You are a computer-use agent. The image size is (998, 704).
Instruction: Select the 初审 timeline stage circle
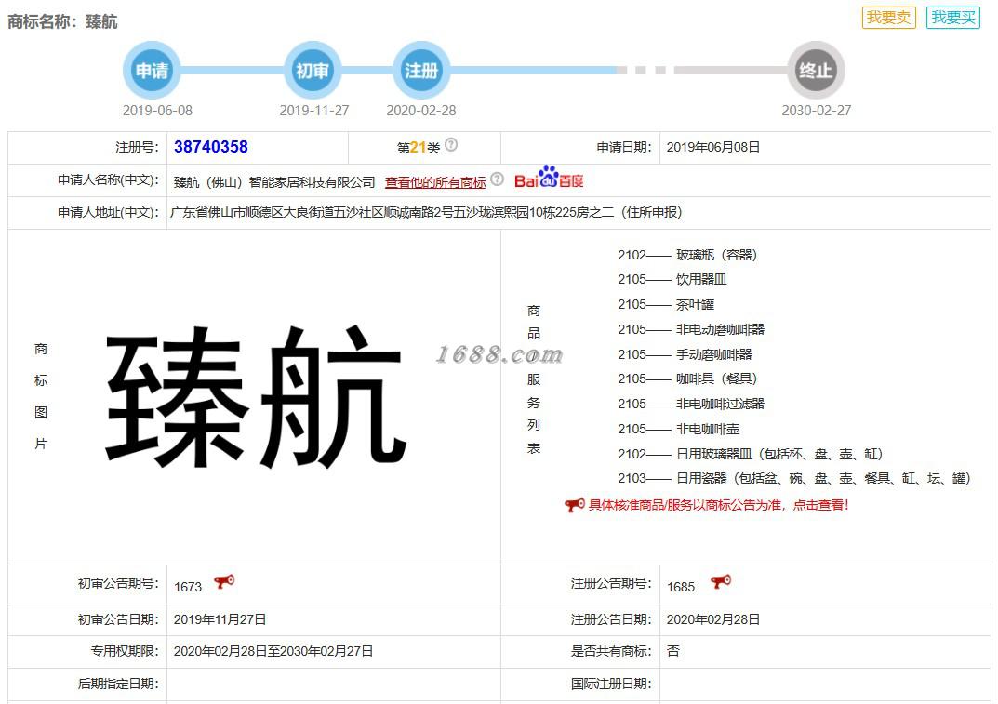coord(312,70)
